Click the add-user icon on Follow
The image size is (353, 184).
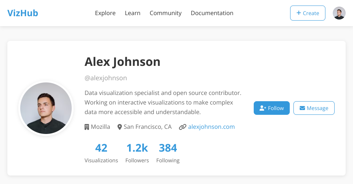(263, 108)
